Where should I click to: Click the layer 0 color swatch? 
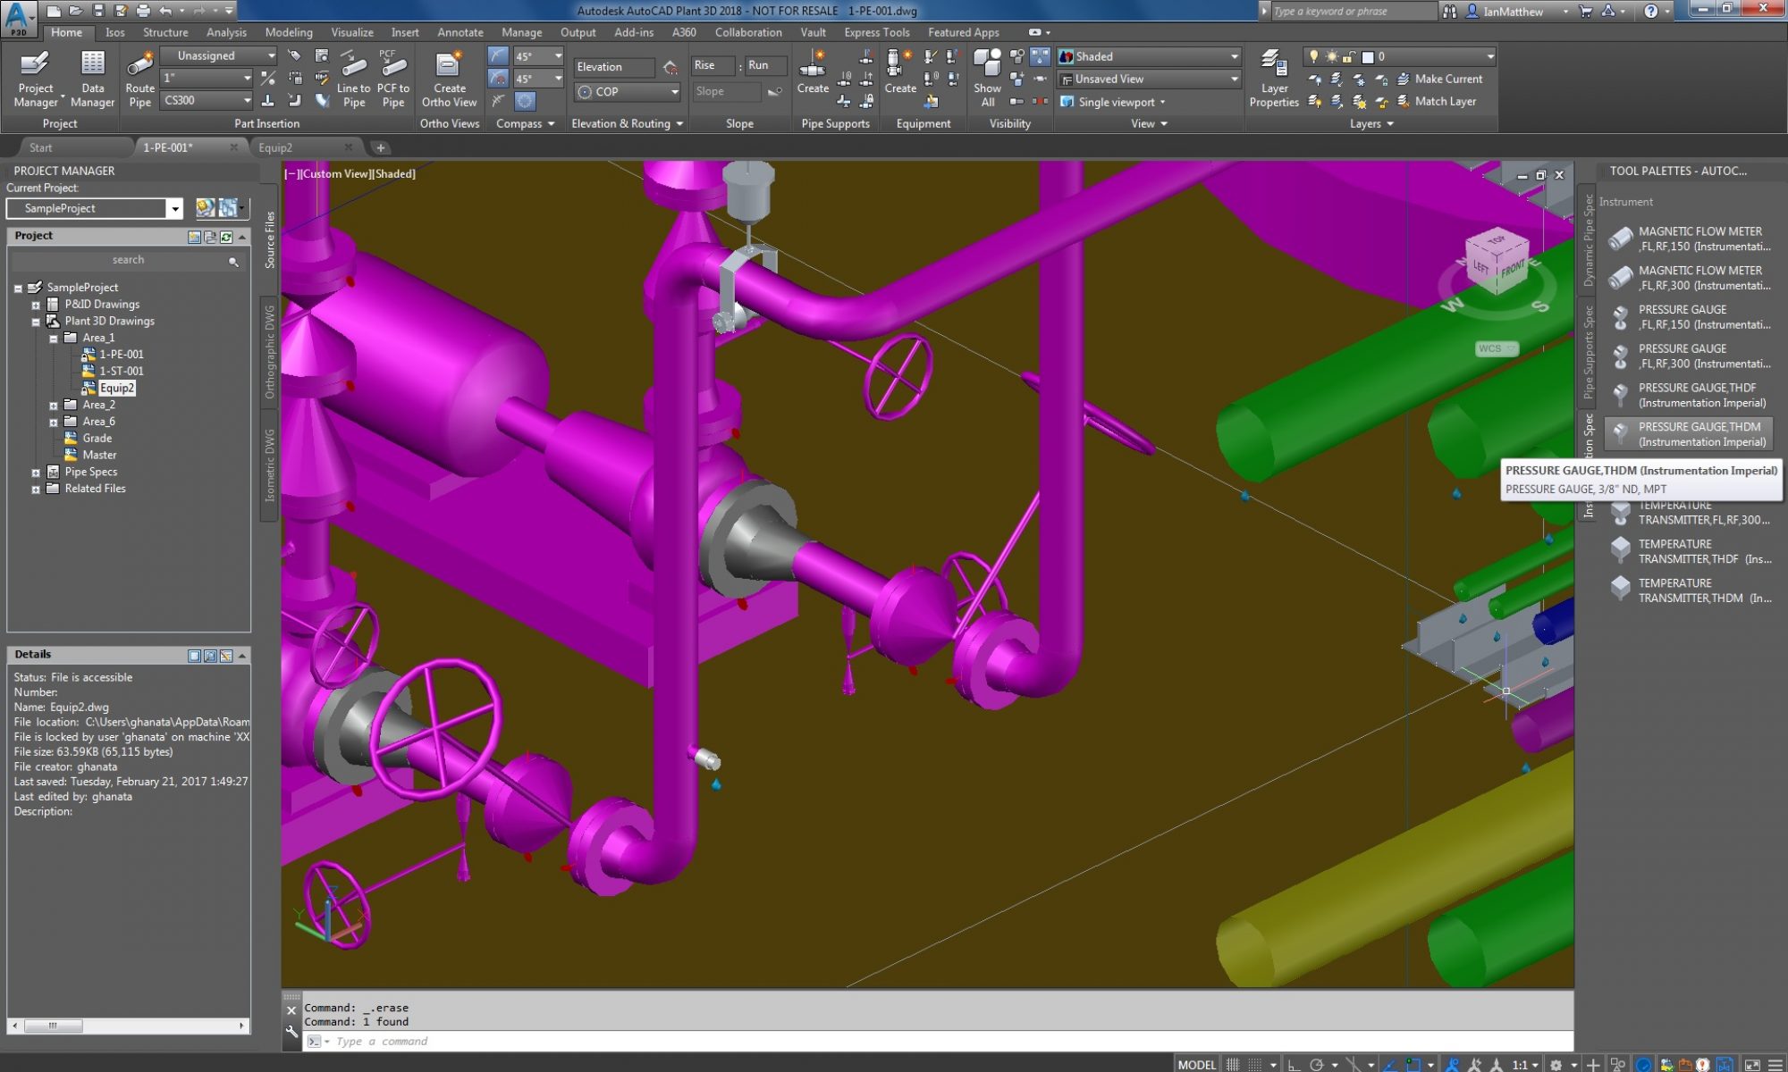point(1368,56)
